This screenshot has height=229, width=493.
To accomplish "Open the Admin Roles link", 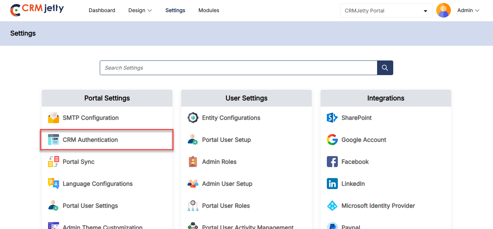I will click(219, 162).
